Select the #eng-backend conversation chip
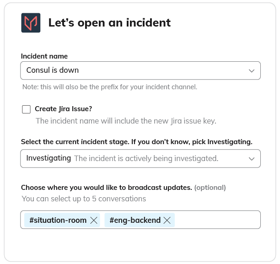Viewport: 280px width, 264px height. 135,221
